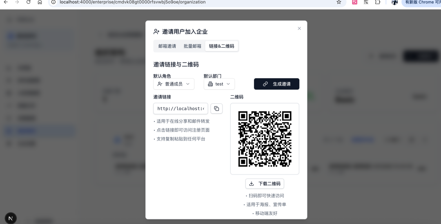Click the 移动端友好 text
The width and height of the screenshot is (441, 224).
tap(266, 213)
